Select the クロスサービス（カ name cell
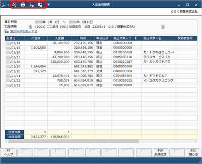 pyautogui.click(x=159, y=57)
